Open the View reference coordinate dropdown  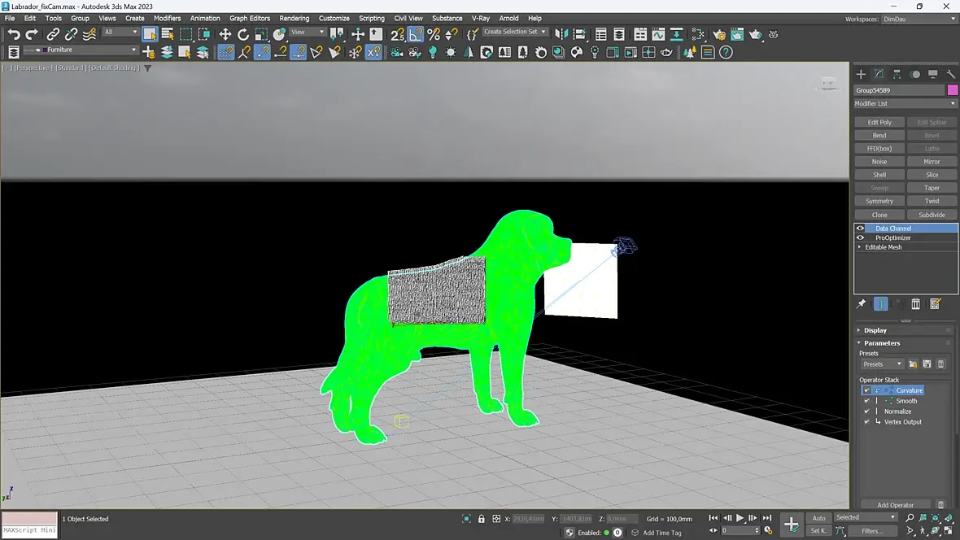[x=307, y=32]
